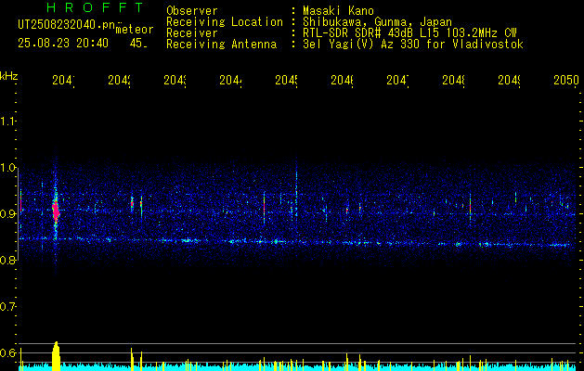Screen dimensions: 584x371
Task: Click the gray vertical scale bar beside 0.9
Action: pos(18,214)
